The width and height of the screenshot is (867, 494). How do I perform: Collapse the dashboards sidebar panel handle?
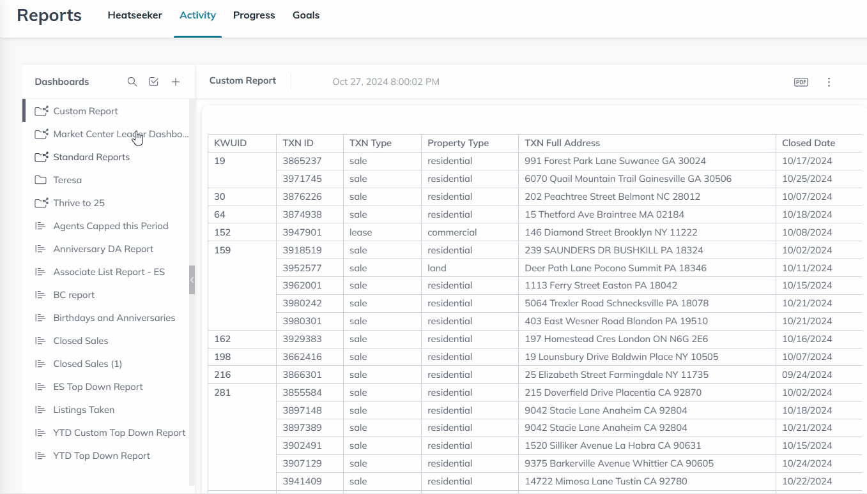click(192, 280)
